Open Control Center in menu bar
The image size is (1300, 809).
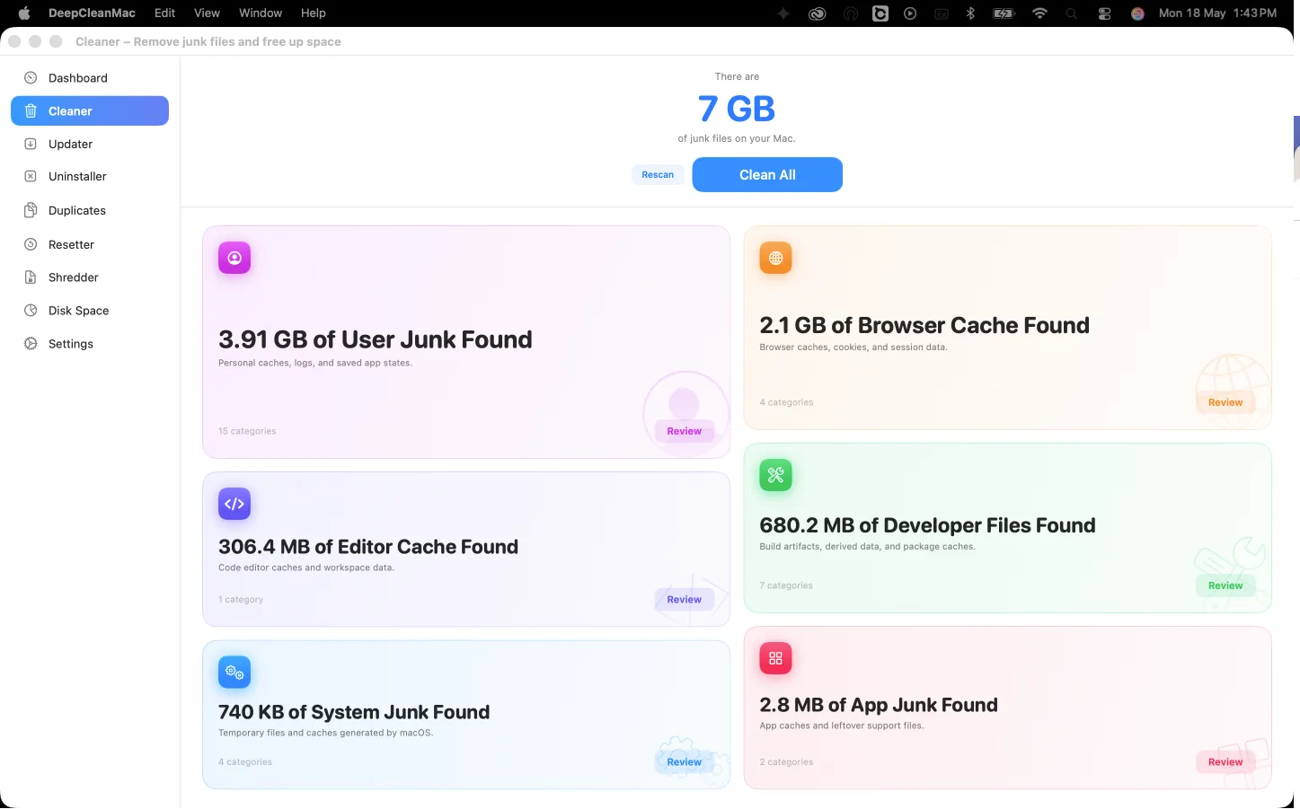pos(1104,13)
